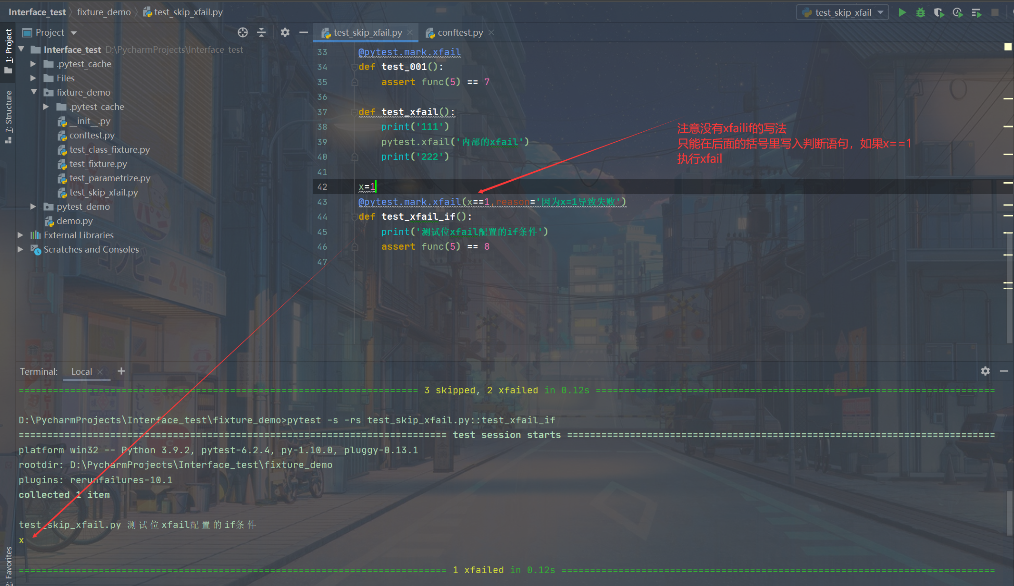Click the pytest command line in terminal
1014x586 pixels.
(287, 420)
